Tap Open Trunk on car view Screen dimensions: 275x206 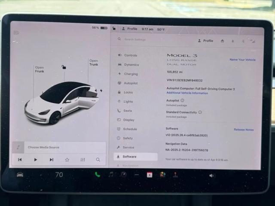point(94,63)
